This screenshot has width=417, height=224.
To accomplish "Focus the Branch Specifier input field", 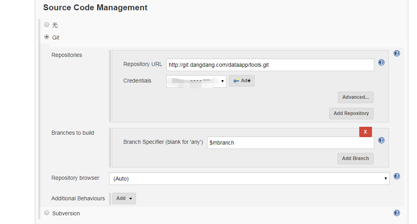I will (290, 143).
